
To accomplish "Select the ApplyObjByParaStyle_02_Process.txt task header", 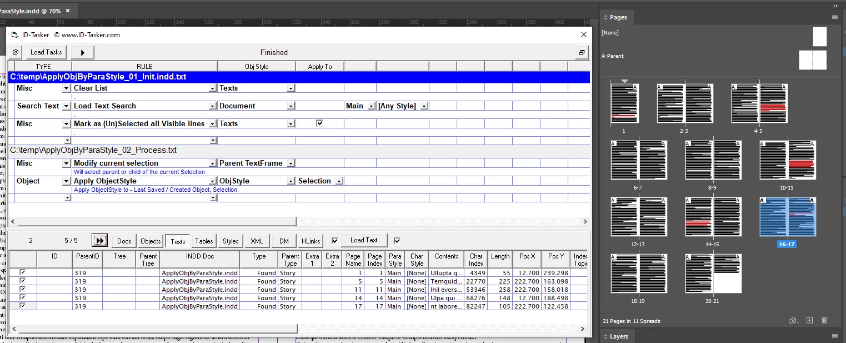I will point(299,150).
